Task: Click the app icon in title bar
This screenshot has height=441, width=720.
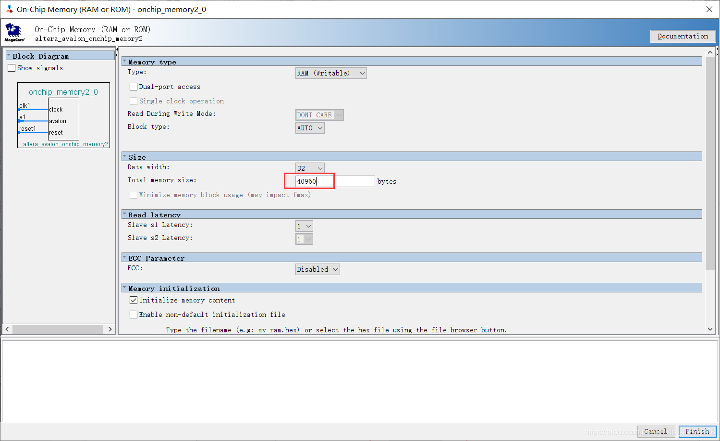Action: (x=9, y=9)
